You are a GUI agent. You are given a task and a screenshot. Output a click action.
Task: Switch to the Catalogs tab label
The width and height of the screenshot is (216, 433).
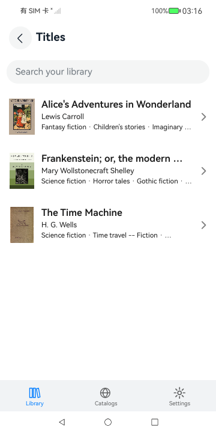[x=106, y=403]
